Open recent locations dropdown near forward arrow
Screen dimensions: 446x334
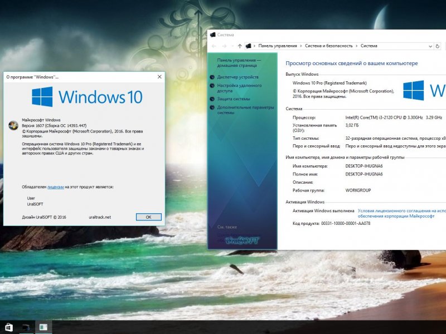tap(232, 46)
